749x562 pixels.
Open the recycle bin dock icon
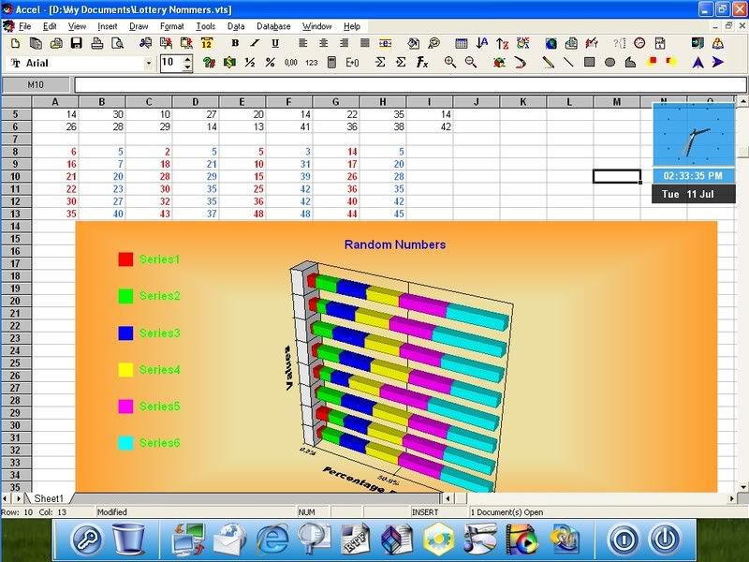click(128, 540)
